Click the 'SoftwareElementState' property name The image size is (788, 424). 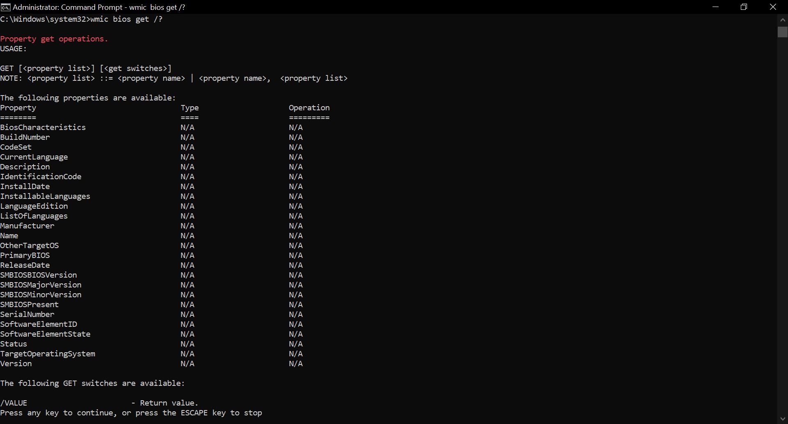coord(45,334)
